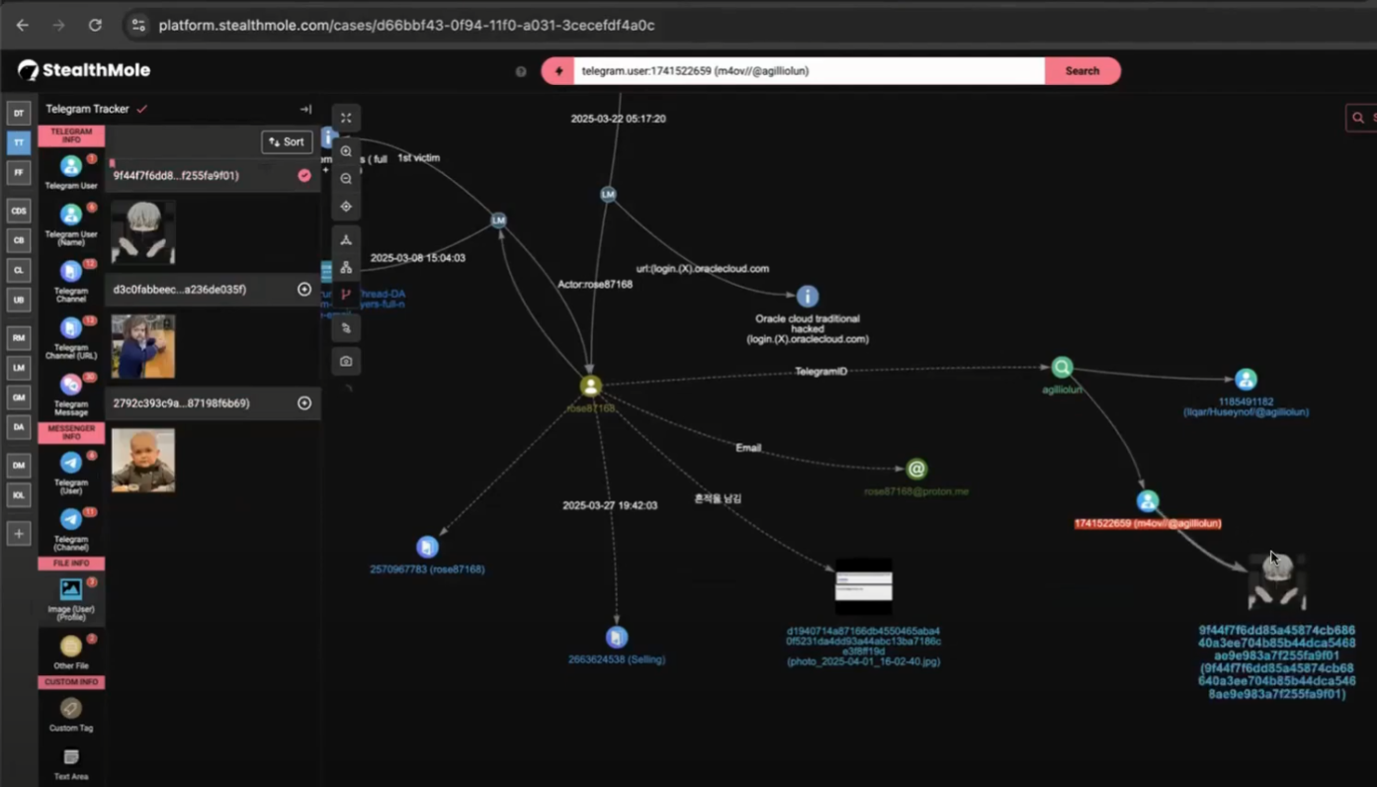Viewport: 1377px width, 787px height.
Task: Select the rose87168 actor node
Action: [x=590, y=387]
